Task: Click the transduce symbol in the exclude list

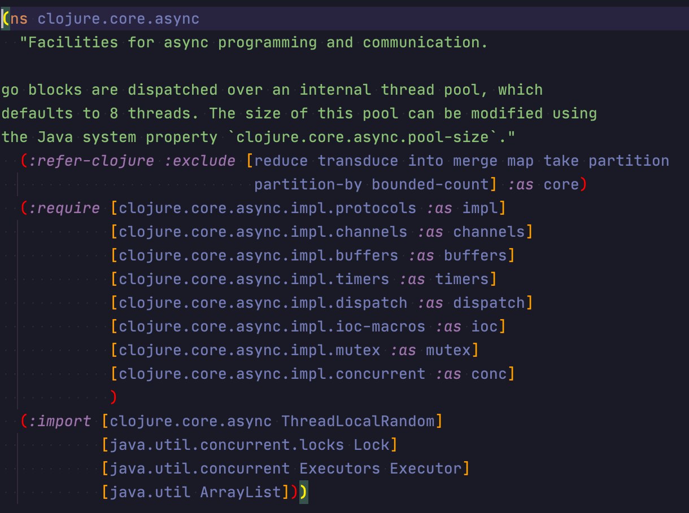Action: pos(359,161)
